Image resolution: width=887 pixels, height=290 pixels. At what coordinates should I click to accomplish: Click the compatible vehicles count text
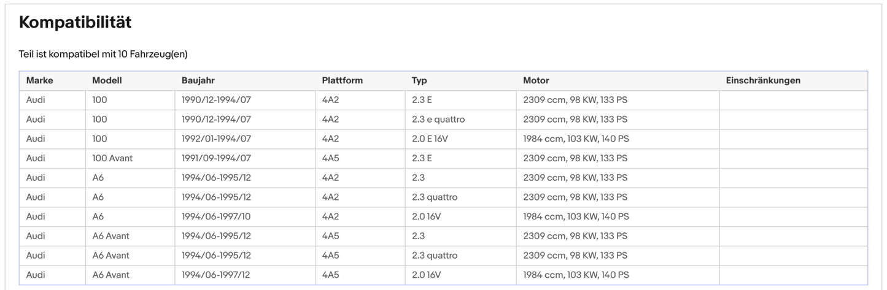coord(103,54)
